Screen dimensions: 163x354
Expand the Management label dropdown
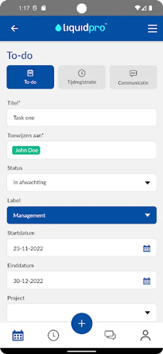(x=82, y=215)
